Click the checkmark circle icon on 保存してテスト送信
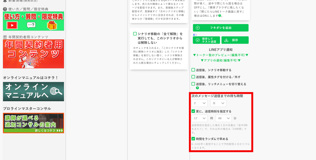The width and height of the screenshot is (316, 160). tap(198, 40)
